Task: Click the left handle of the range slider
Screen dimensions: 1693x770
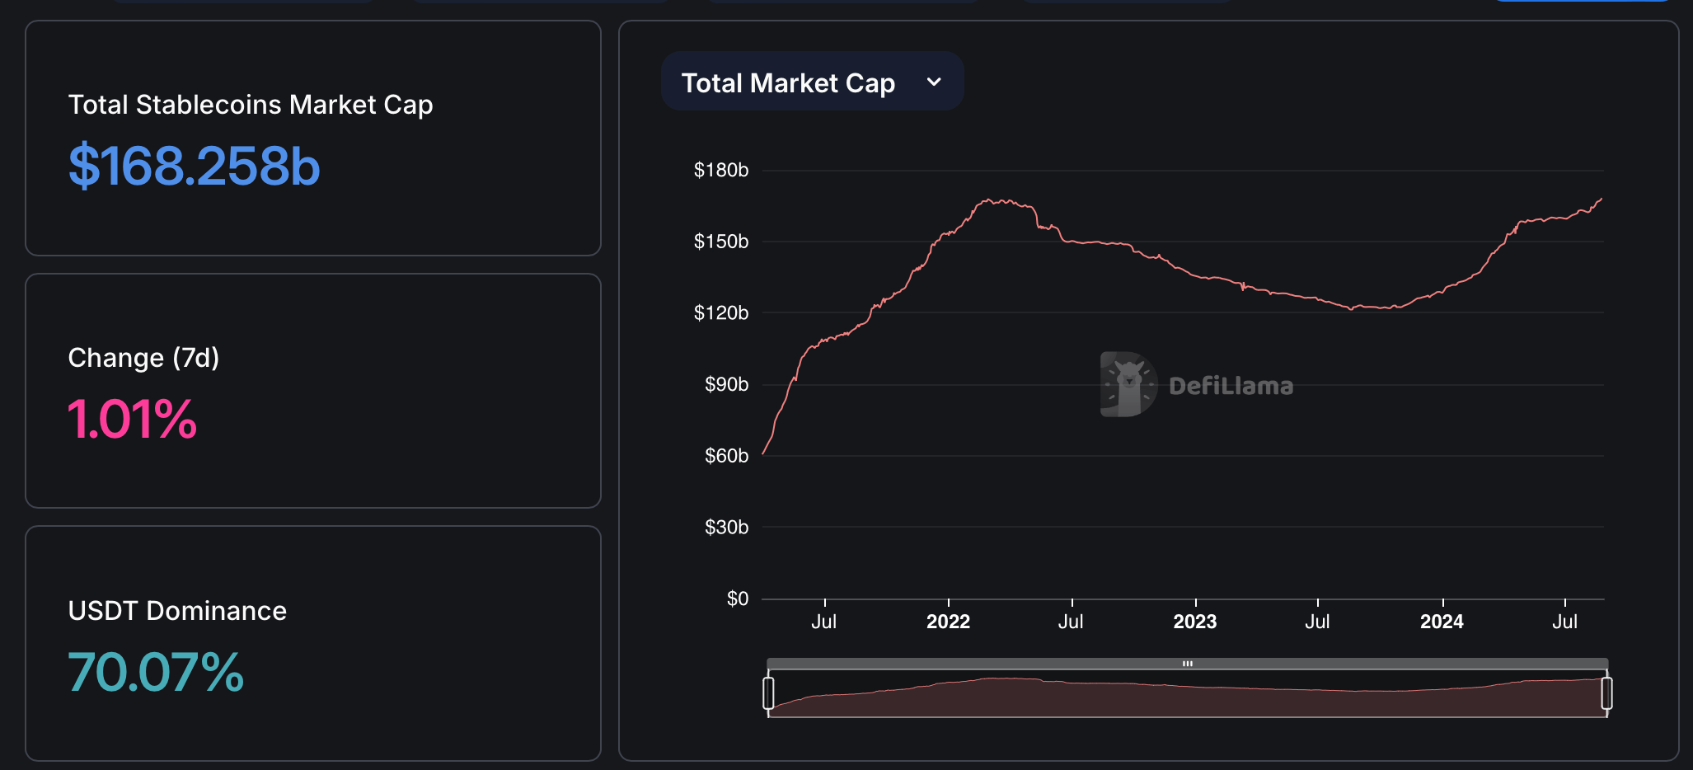Action: tap(768, 693)
